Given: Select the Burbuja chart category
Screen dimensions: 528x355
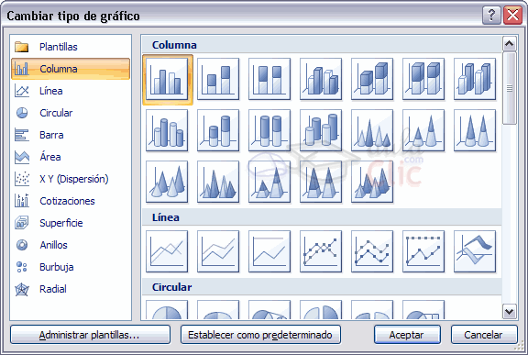Looking at the screenshot, I should click(71, 267).
